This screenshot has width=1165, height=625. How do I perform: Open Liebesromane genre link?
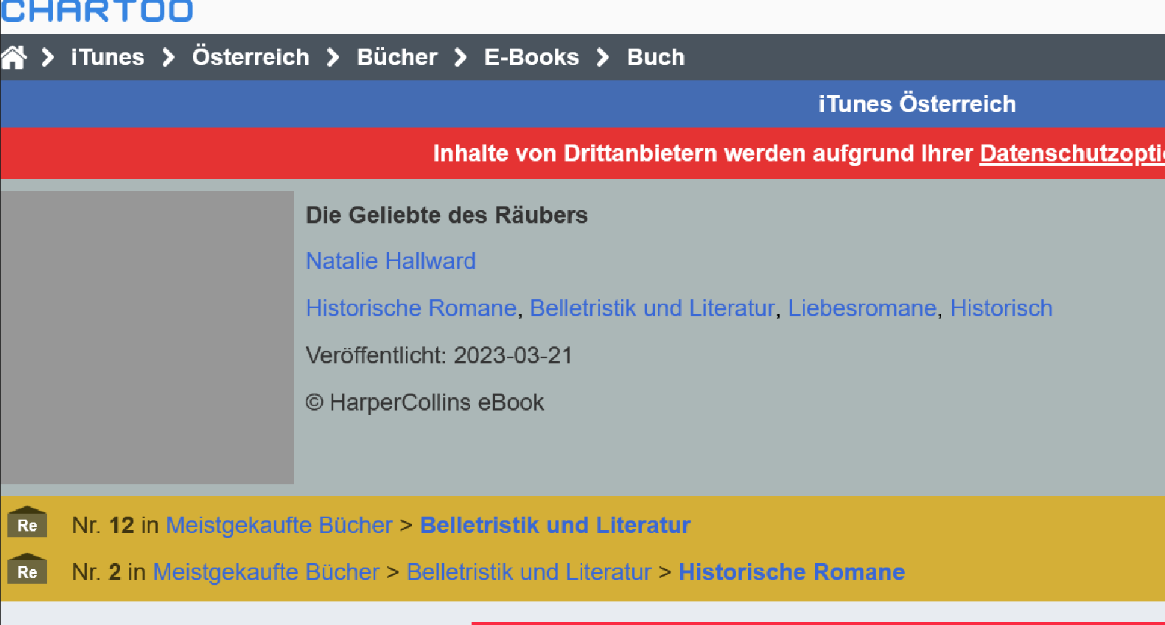click(x=862, y=308)
